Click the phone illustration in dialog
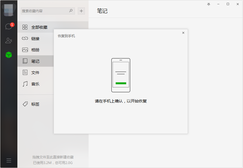This screenshot has height=168, width=243. 121,75
